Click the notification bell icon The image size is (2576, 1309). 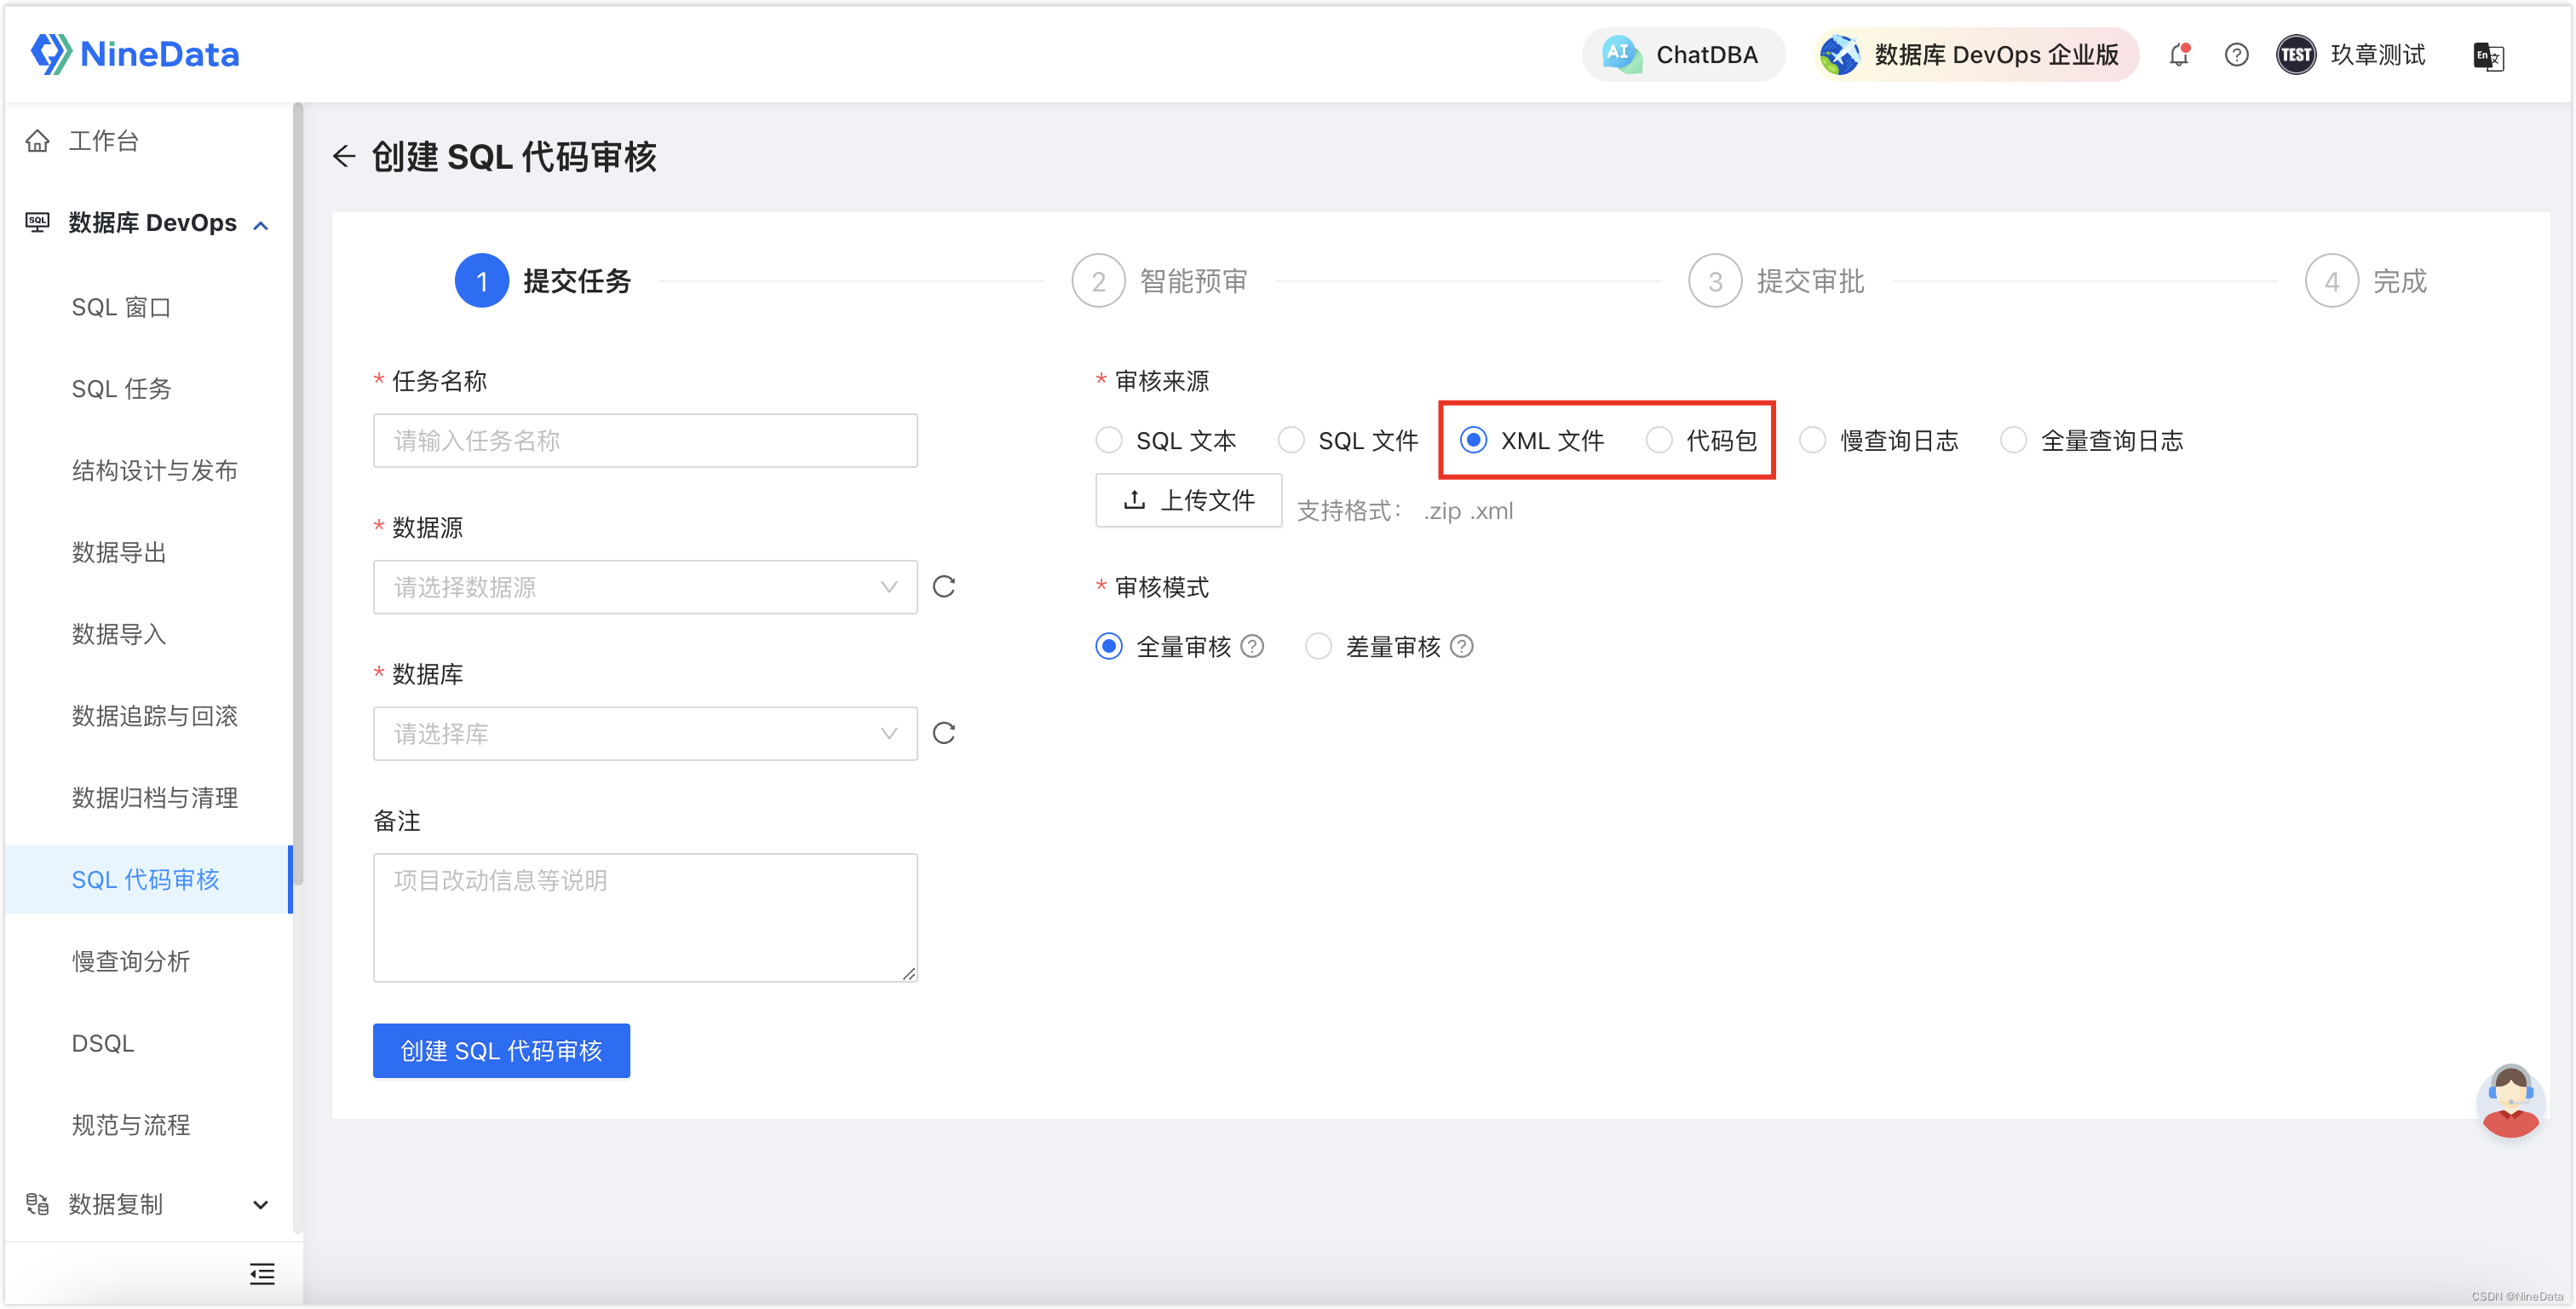[2181, 55]
